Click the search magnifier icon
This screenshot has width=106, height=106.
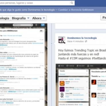[72, 3]
